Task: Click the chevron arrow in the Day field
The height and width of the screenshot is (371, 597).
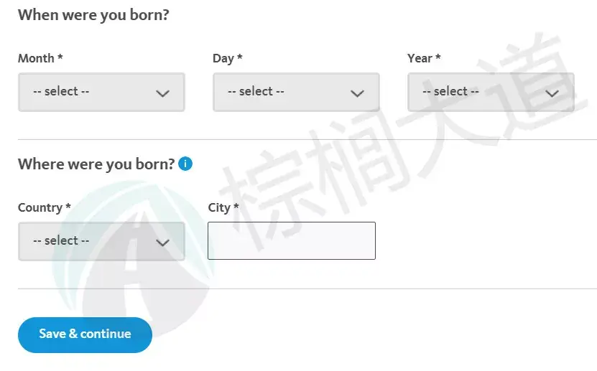Action: (357, 93)
